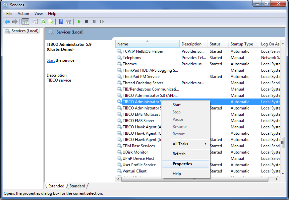Sort by the Startup Type column header

click(x=242, y=44)
